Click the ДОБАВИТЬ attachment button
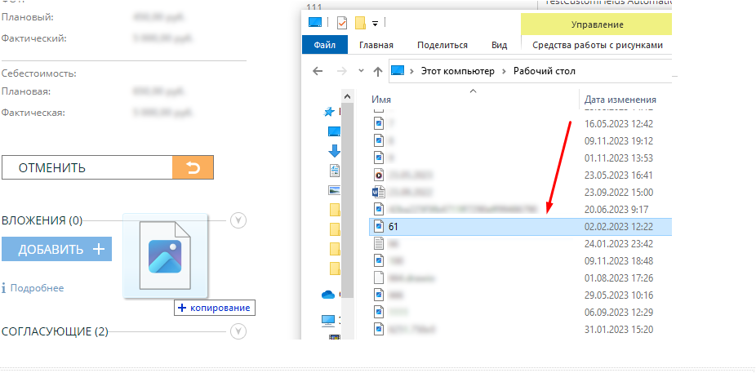The height and width of the screenshot is (373, 756). (x=56, y=249)
